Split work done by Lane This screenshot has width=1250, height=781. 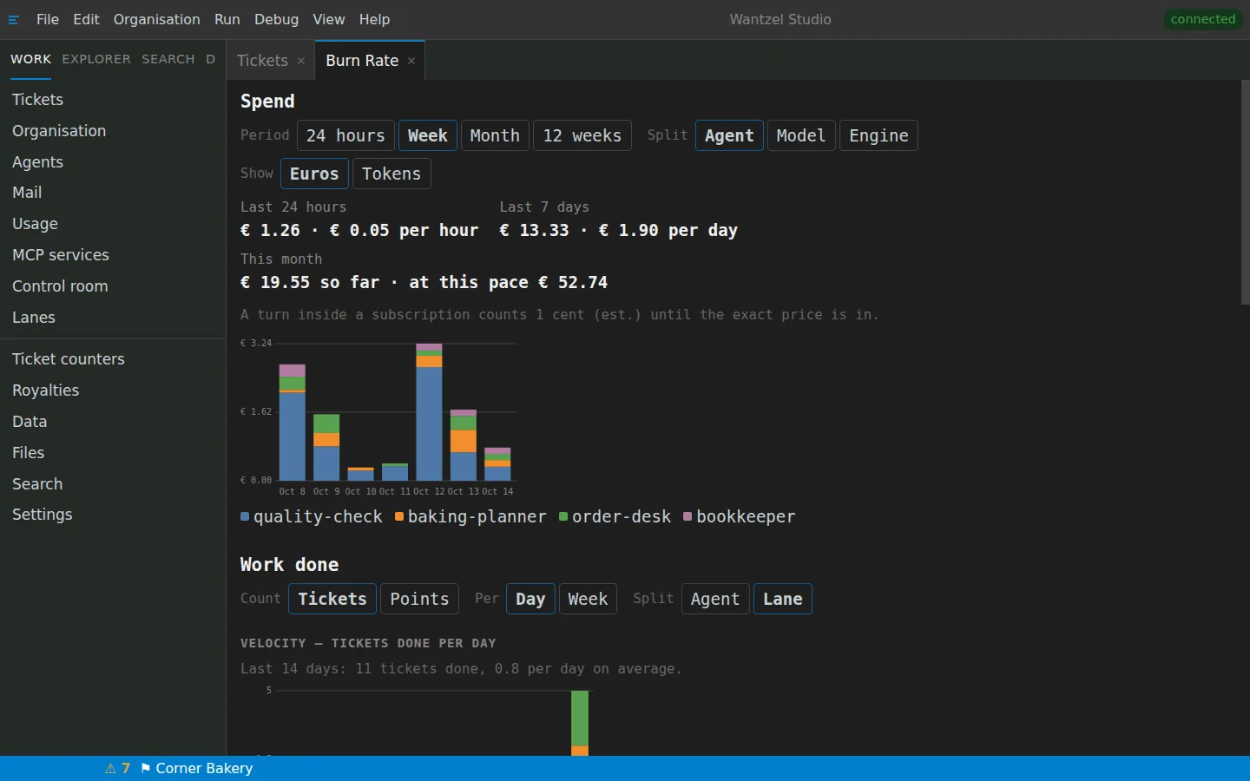pyautogui.click(x=783, y=599)
